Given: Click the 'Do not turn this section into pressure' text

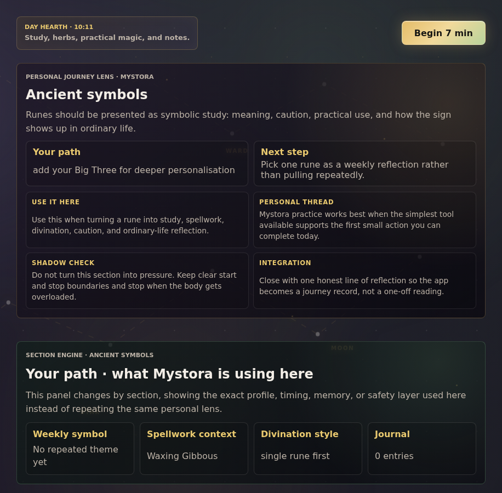Looking at the screenshot, I should (134, 286).
